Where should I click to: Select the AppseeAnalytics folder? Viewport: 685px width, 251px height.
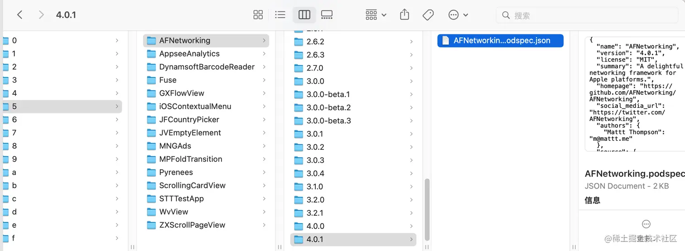point(206,54)
